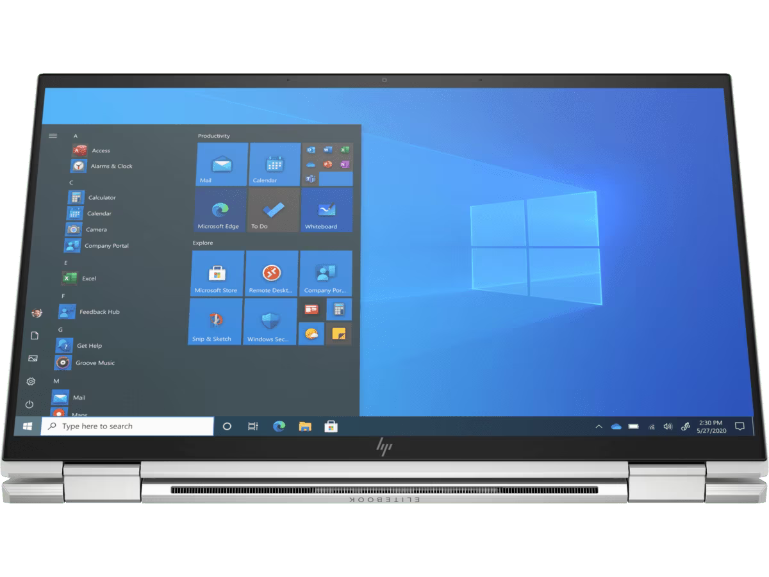The height and width of the screenshot is (577, 769).
Task: Click the battery tray icon
Action: click(634, 427)
